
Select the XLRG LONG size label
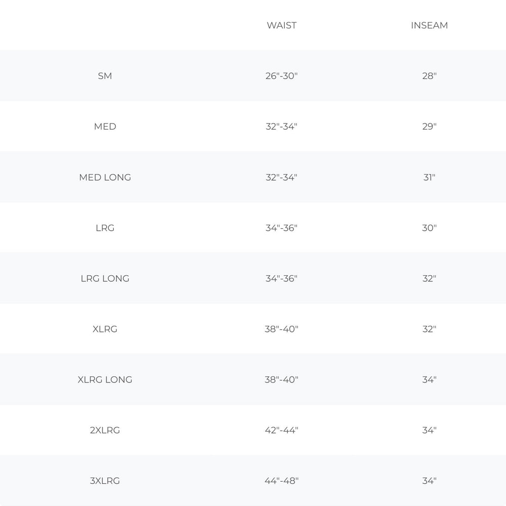105,379
